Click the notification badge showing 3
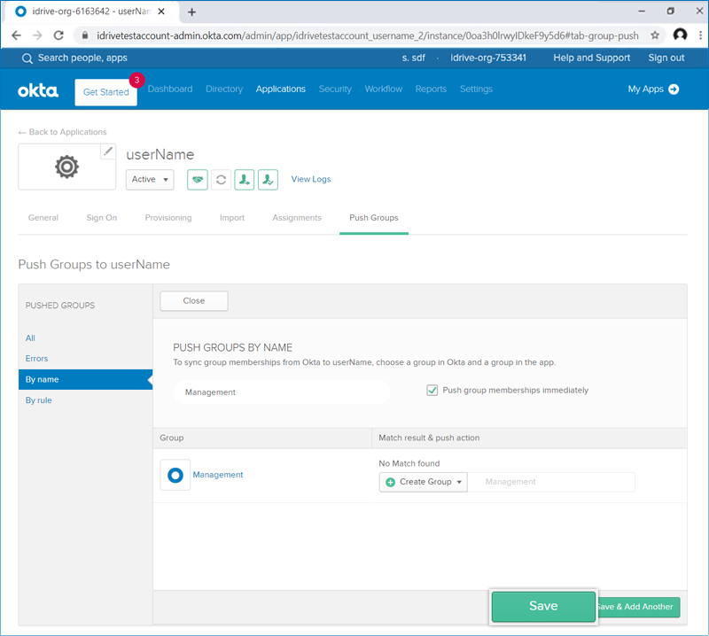Viewport: 709px width, 636px height. (136, 80)
